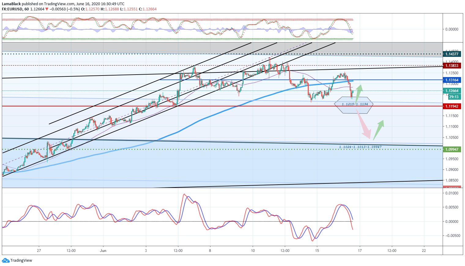Click the close value 1.12664 in header

(x=150, y=9)
